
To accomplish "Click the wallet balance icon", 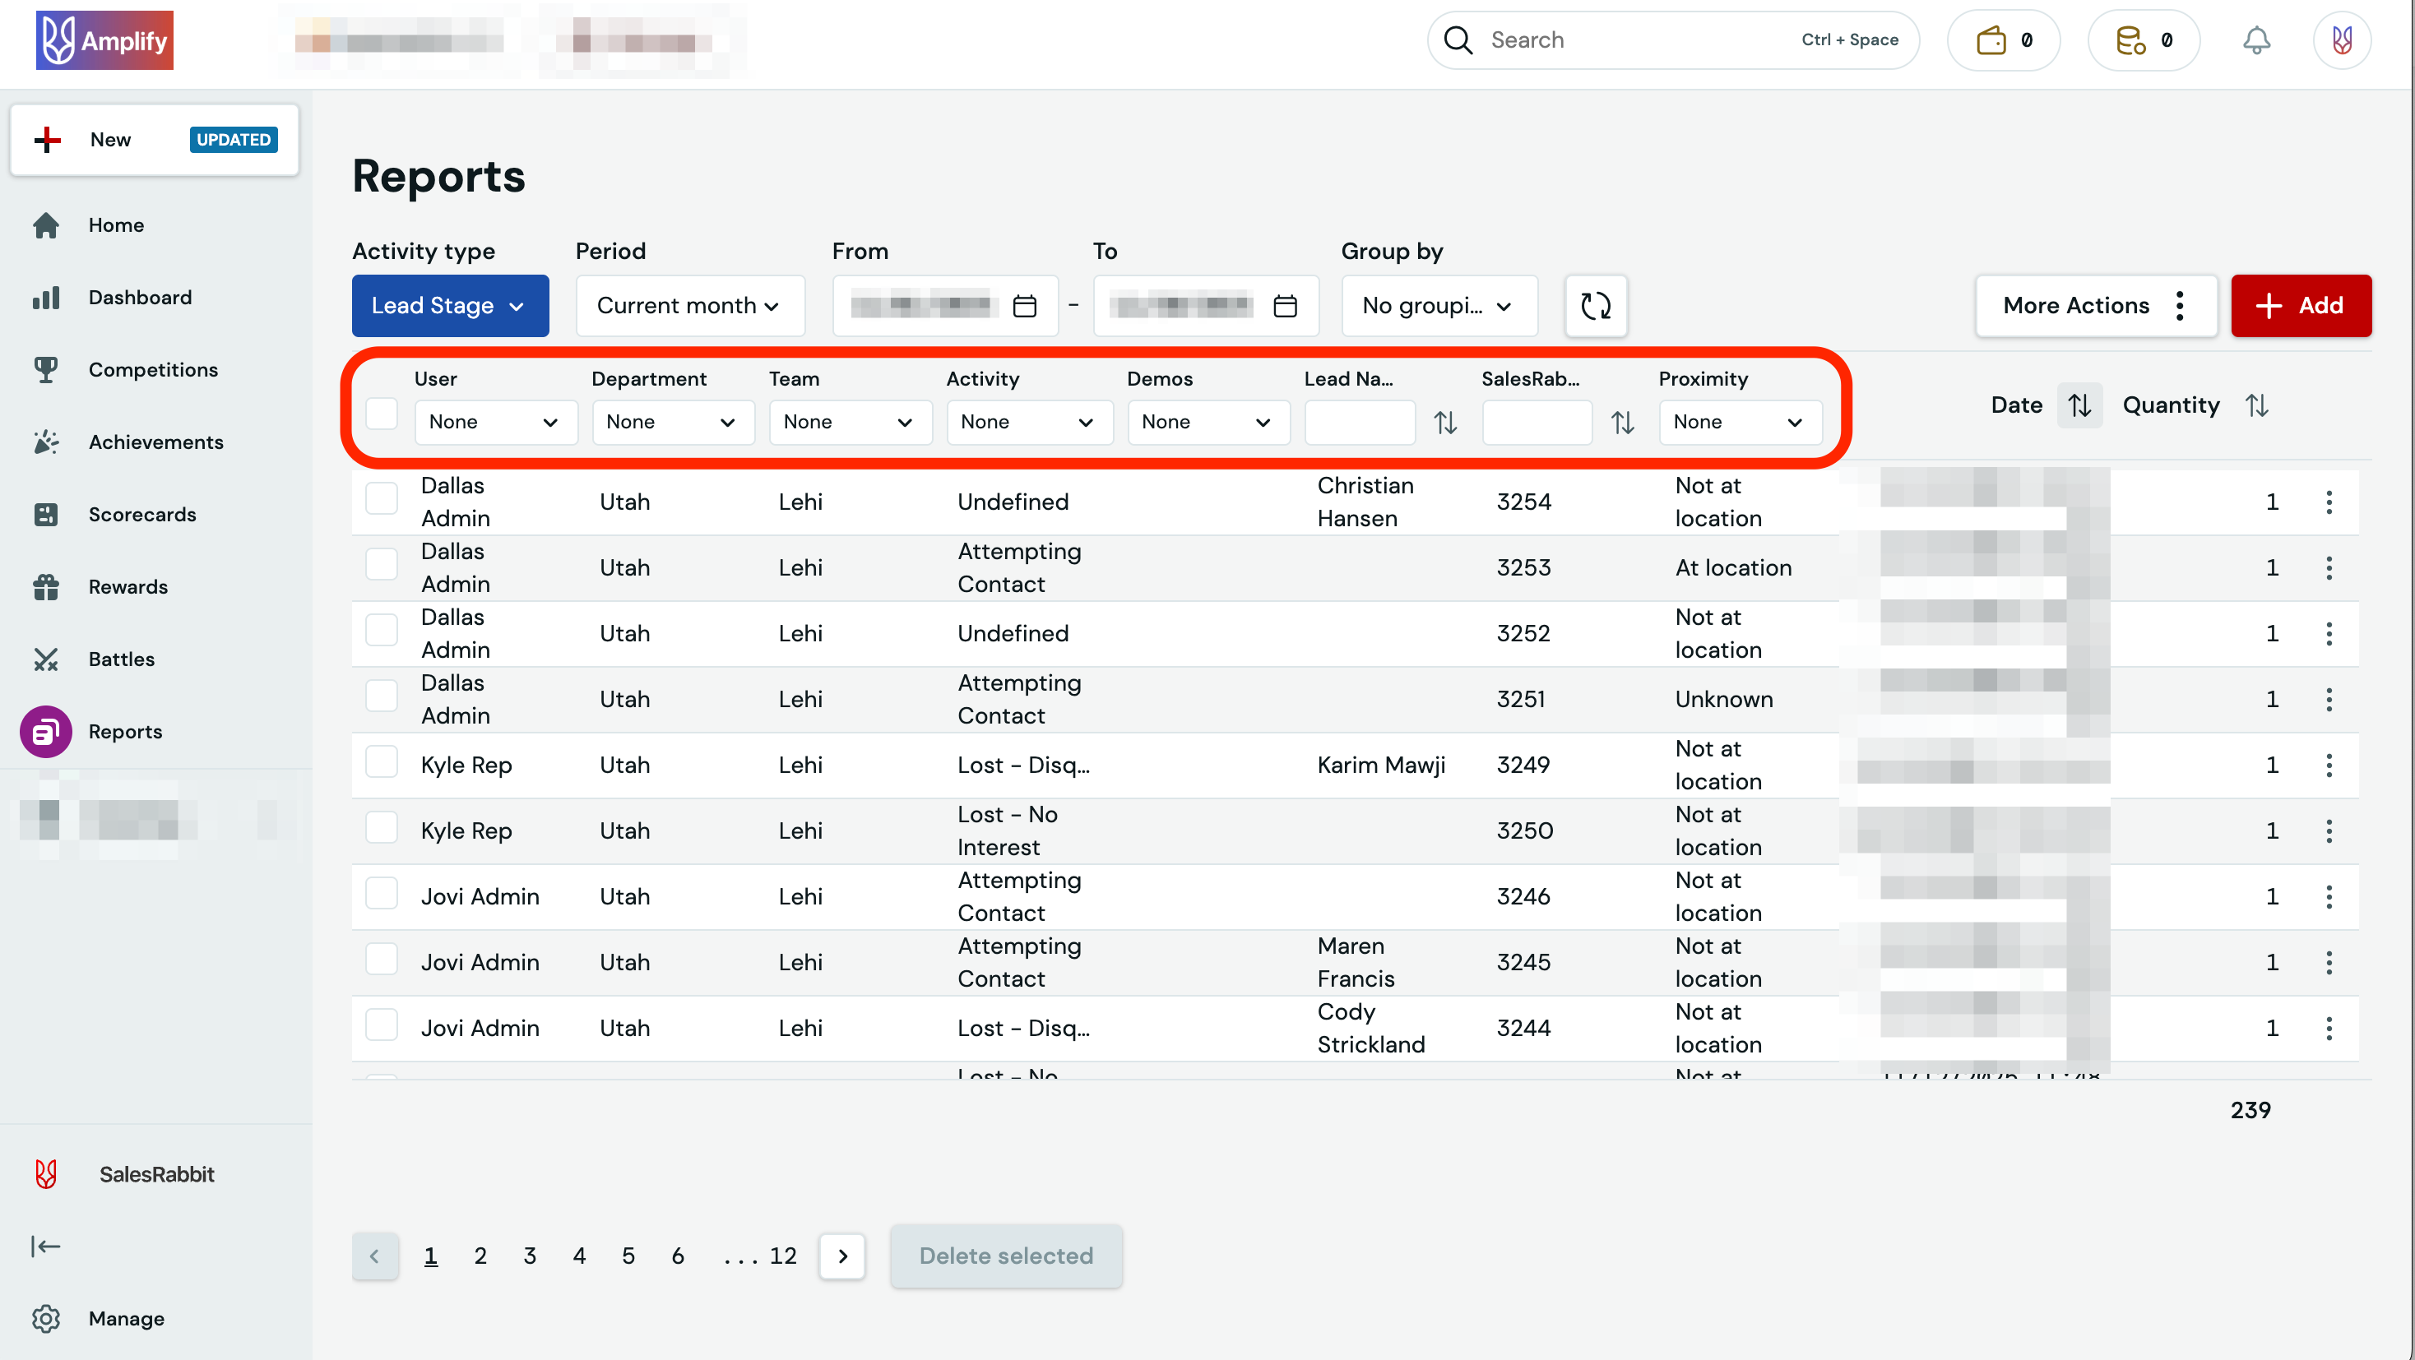I will (x=1991, y=40).
